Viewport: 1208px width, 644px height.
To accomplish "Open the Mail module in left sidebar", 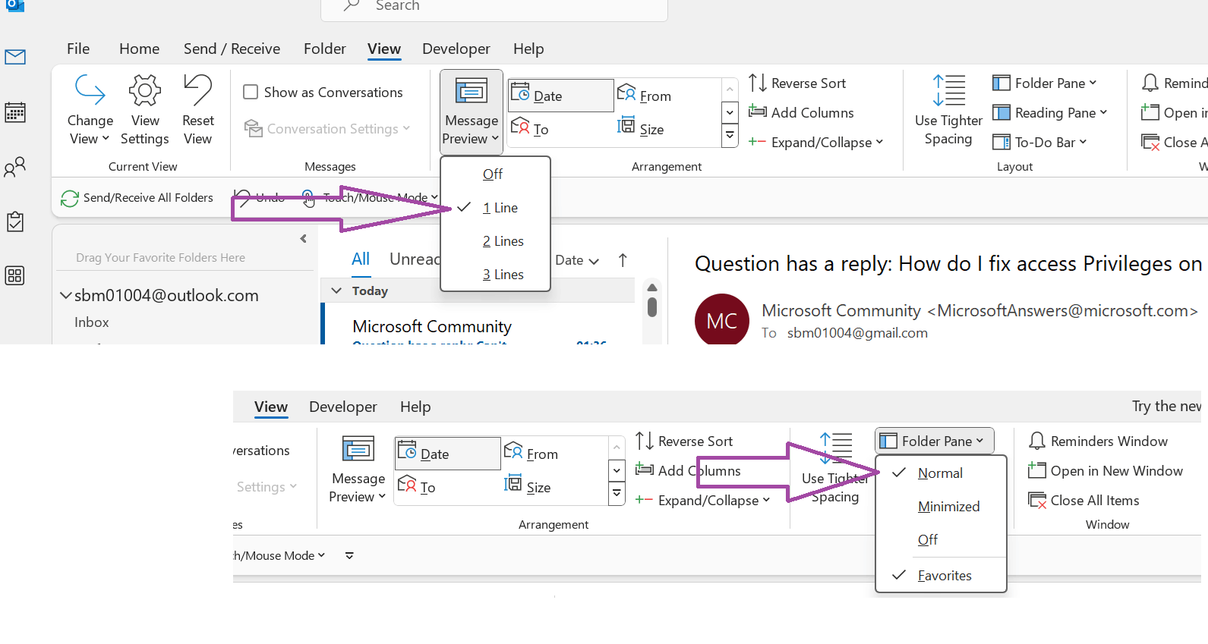I will pyautogui.click(x=15, y=57).
